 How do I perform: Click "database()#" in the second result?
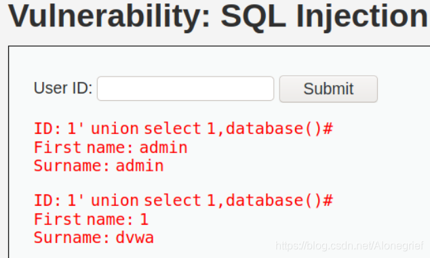[x=279, y=200]
